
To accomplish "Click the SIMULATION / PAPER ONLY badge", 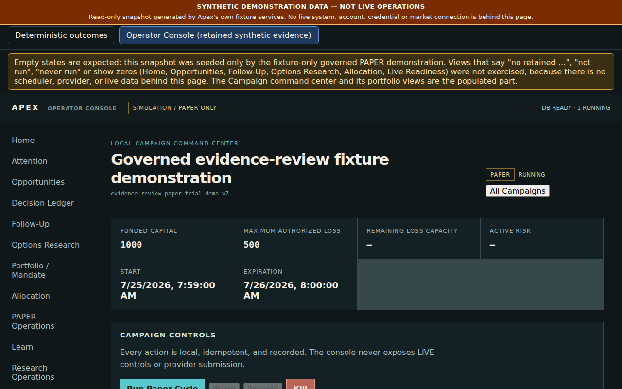I will pyautogui.click(x=174, y=108).
